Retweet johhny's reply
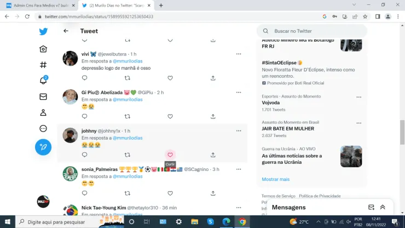The image size is (405, 228). tap(128, 155)
